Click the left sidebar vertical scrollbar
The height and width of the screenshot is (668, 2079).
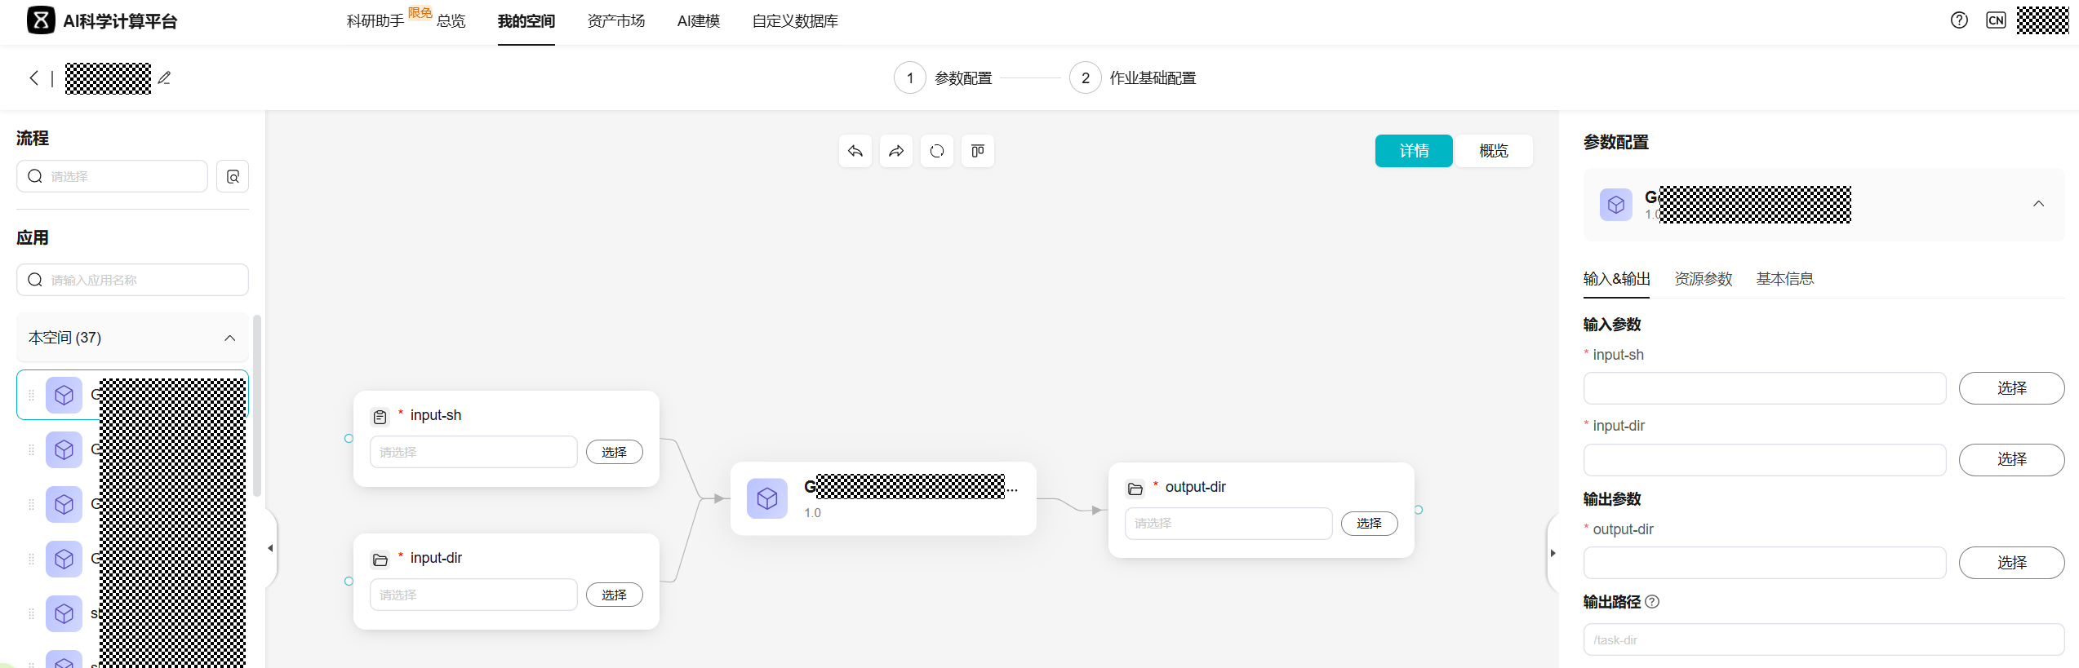(257, 406)
